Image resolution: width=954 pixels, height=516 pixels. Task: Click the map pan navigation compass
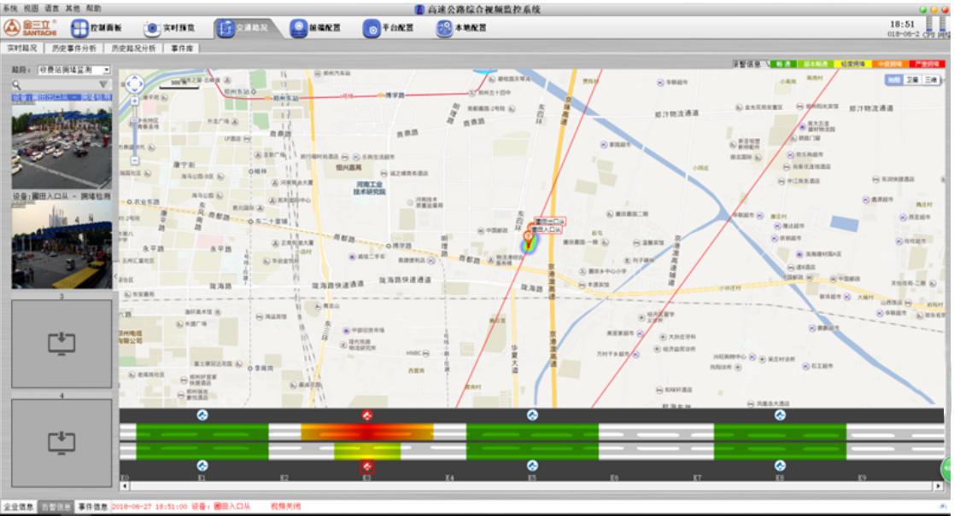point(135,84)
